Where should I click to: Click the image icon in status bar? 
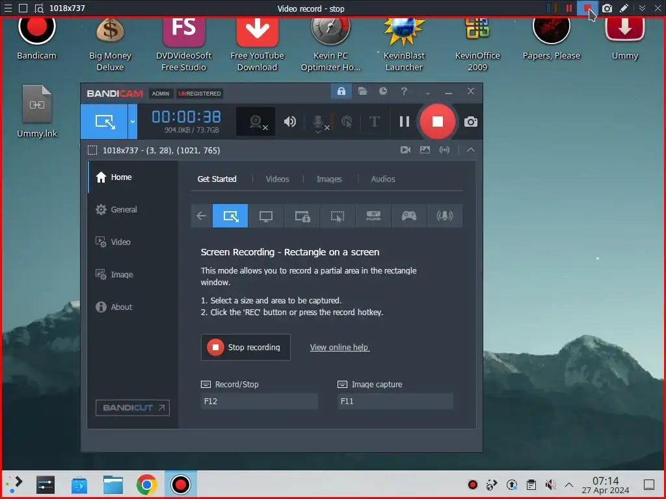425,150
